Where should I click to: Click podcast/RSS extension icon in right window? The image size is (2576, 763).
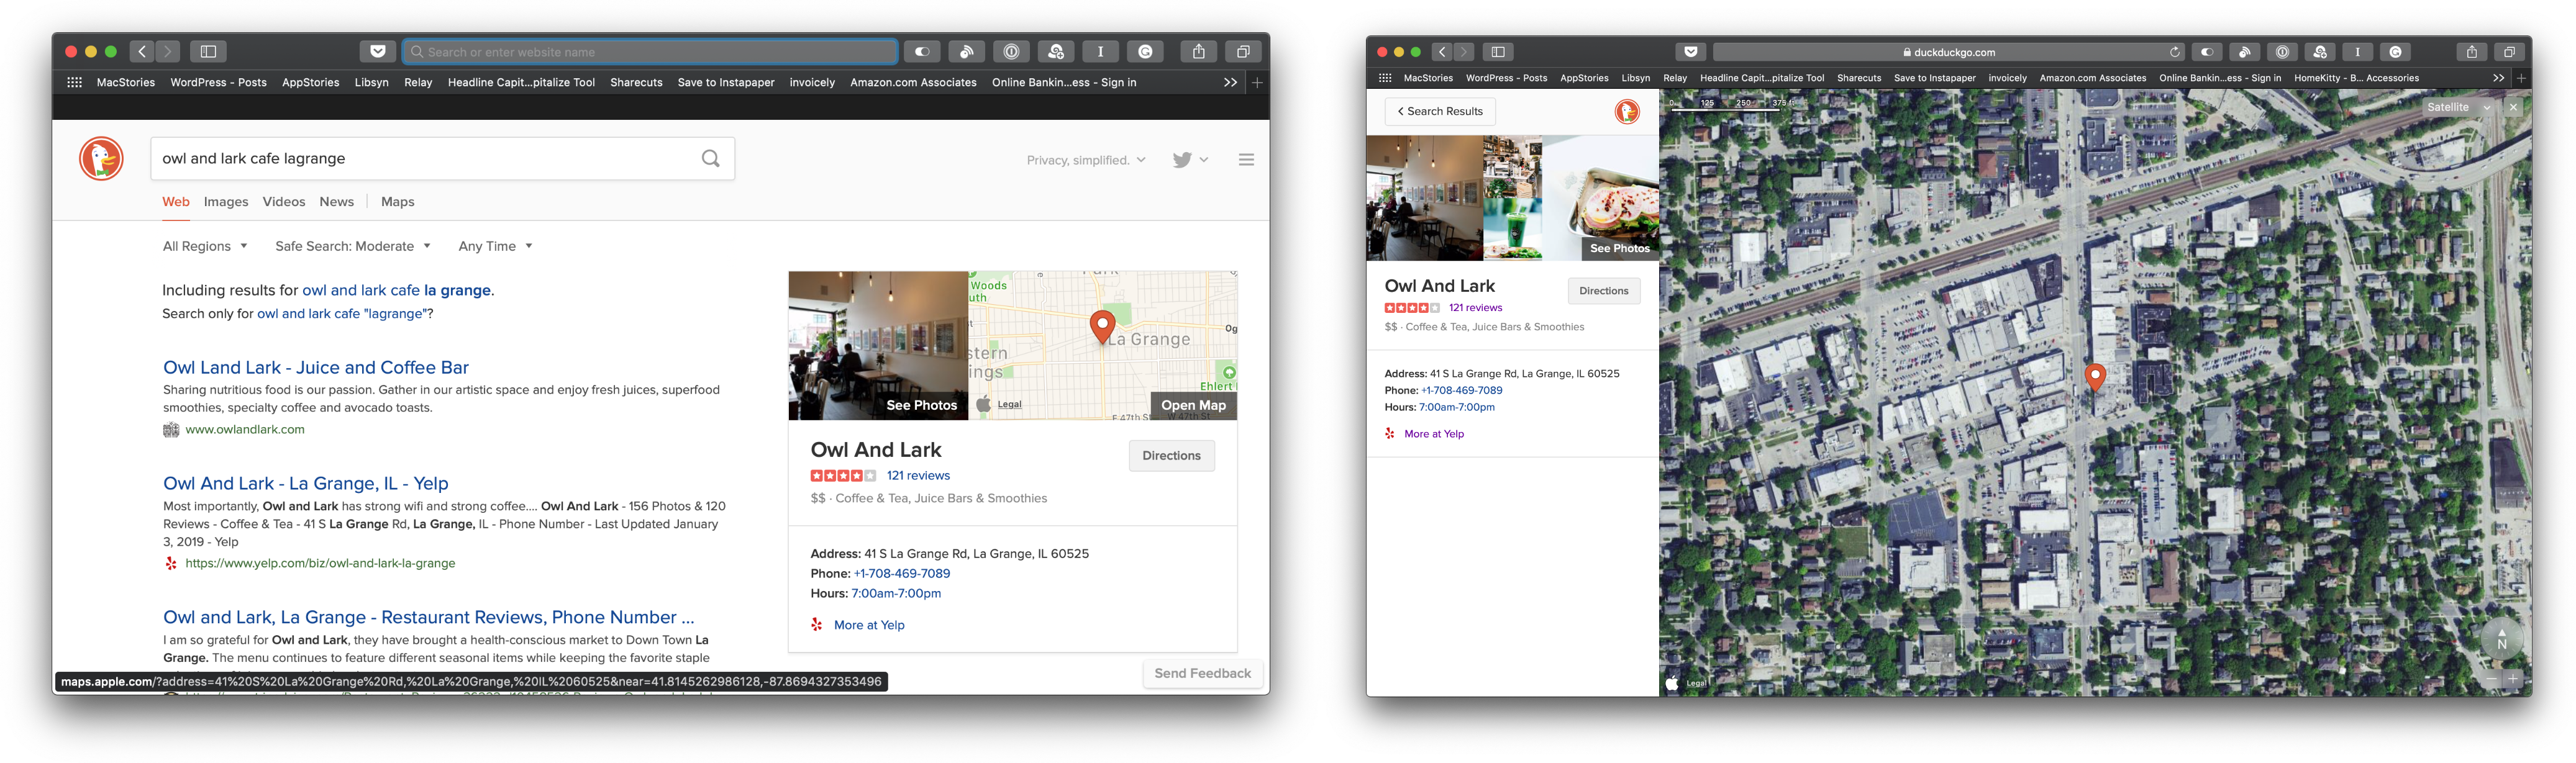click(x=2244, y=52)
